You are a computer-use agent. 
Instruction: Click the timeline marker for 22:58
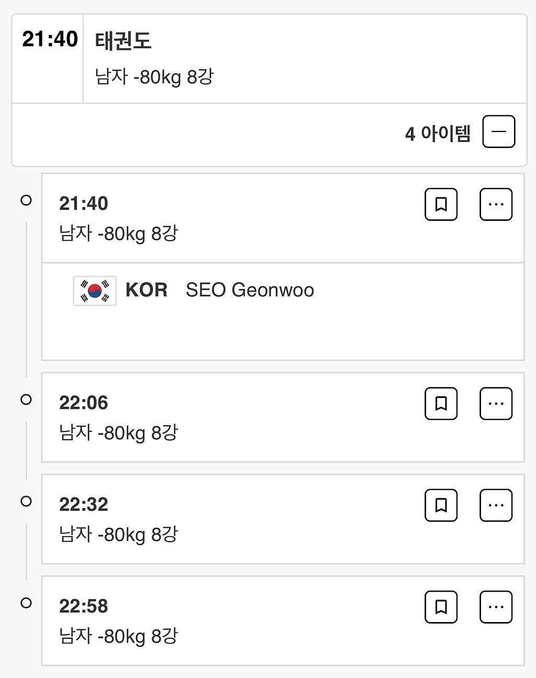tap(26, 603)
